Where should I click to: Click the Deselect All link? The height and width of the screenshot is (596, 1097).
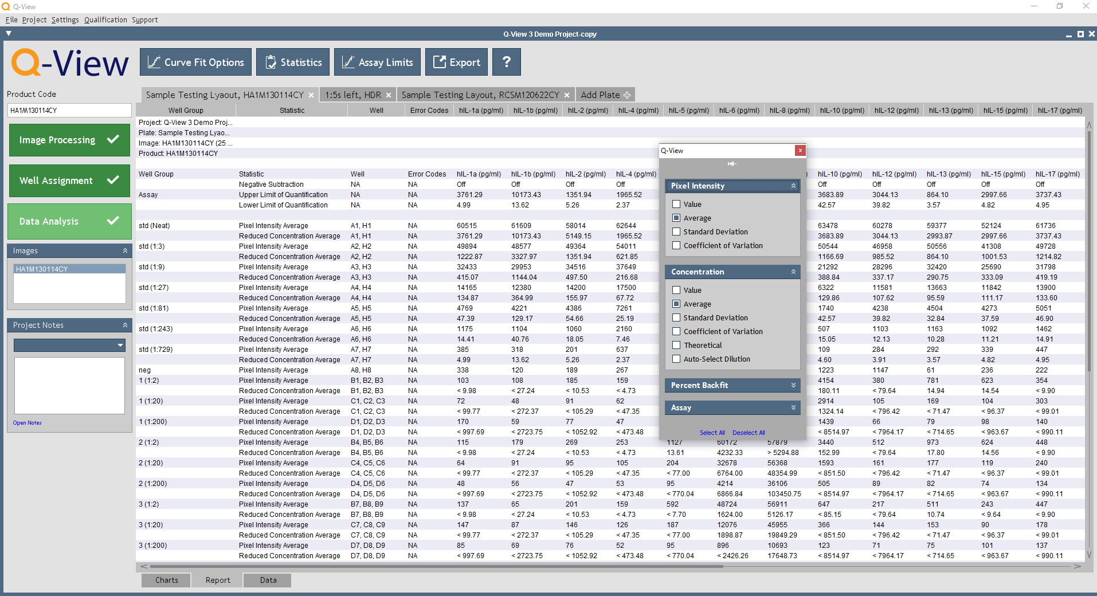coord(749,433)
